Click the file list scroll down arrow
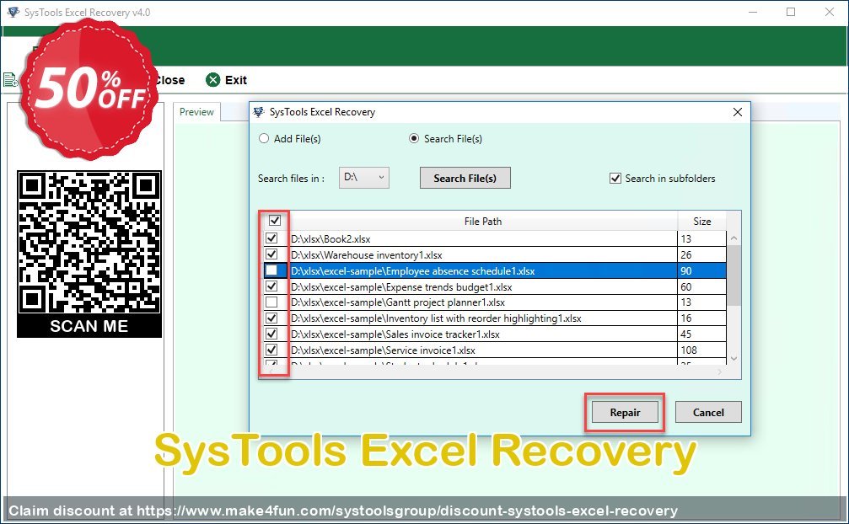Screen dimensions: 849x524 click(733, 358)
